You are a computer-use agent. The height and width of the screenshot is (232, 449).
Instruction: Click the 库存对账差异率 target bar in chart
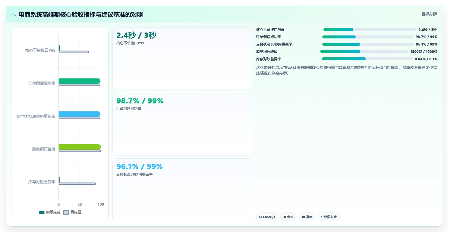(77, 184)
